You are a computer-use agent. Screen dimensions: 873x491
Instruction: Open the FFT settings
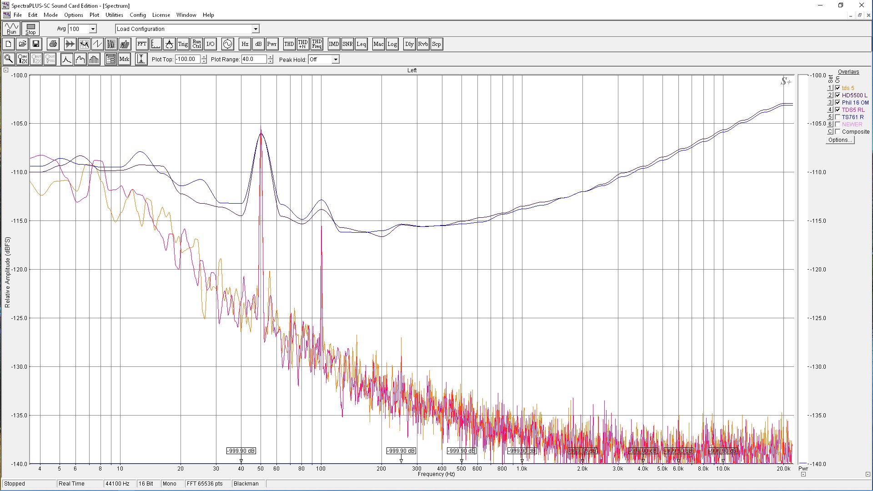(142, 44)
